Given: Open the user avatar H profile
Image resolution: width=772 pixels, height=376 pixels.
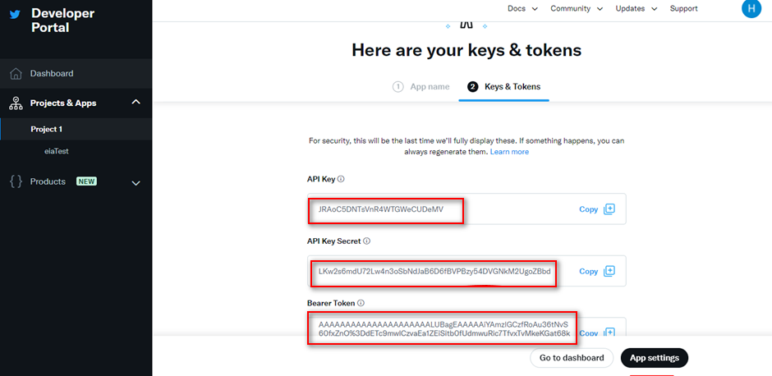Looking at the screenshot, I should (751, 8).
